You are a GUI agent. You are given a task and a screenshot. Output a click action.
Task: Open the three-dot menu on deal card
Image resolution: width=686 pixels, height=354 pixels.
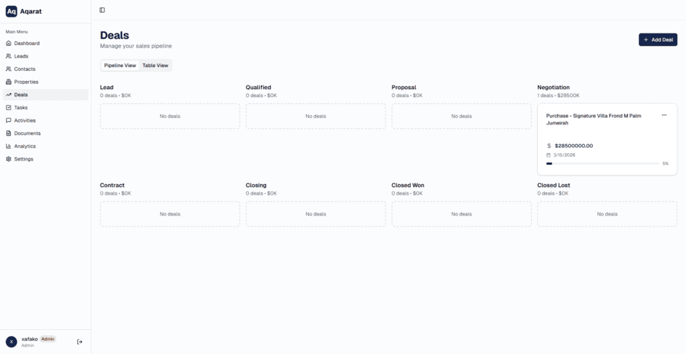point(664,115)
